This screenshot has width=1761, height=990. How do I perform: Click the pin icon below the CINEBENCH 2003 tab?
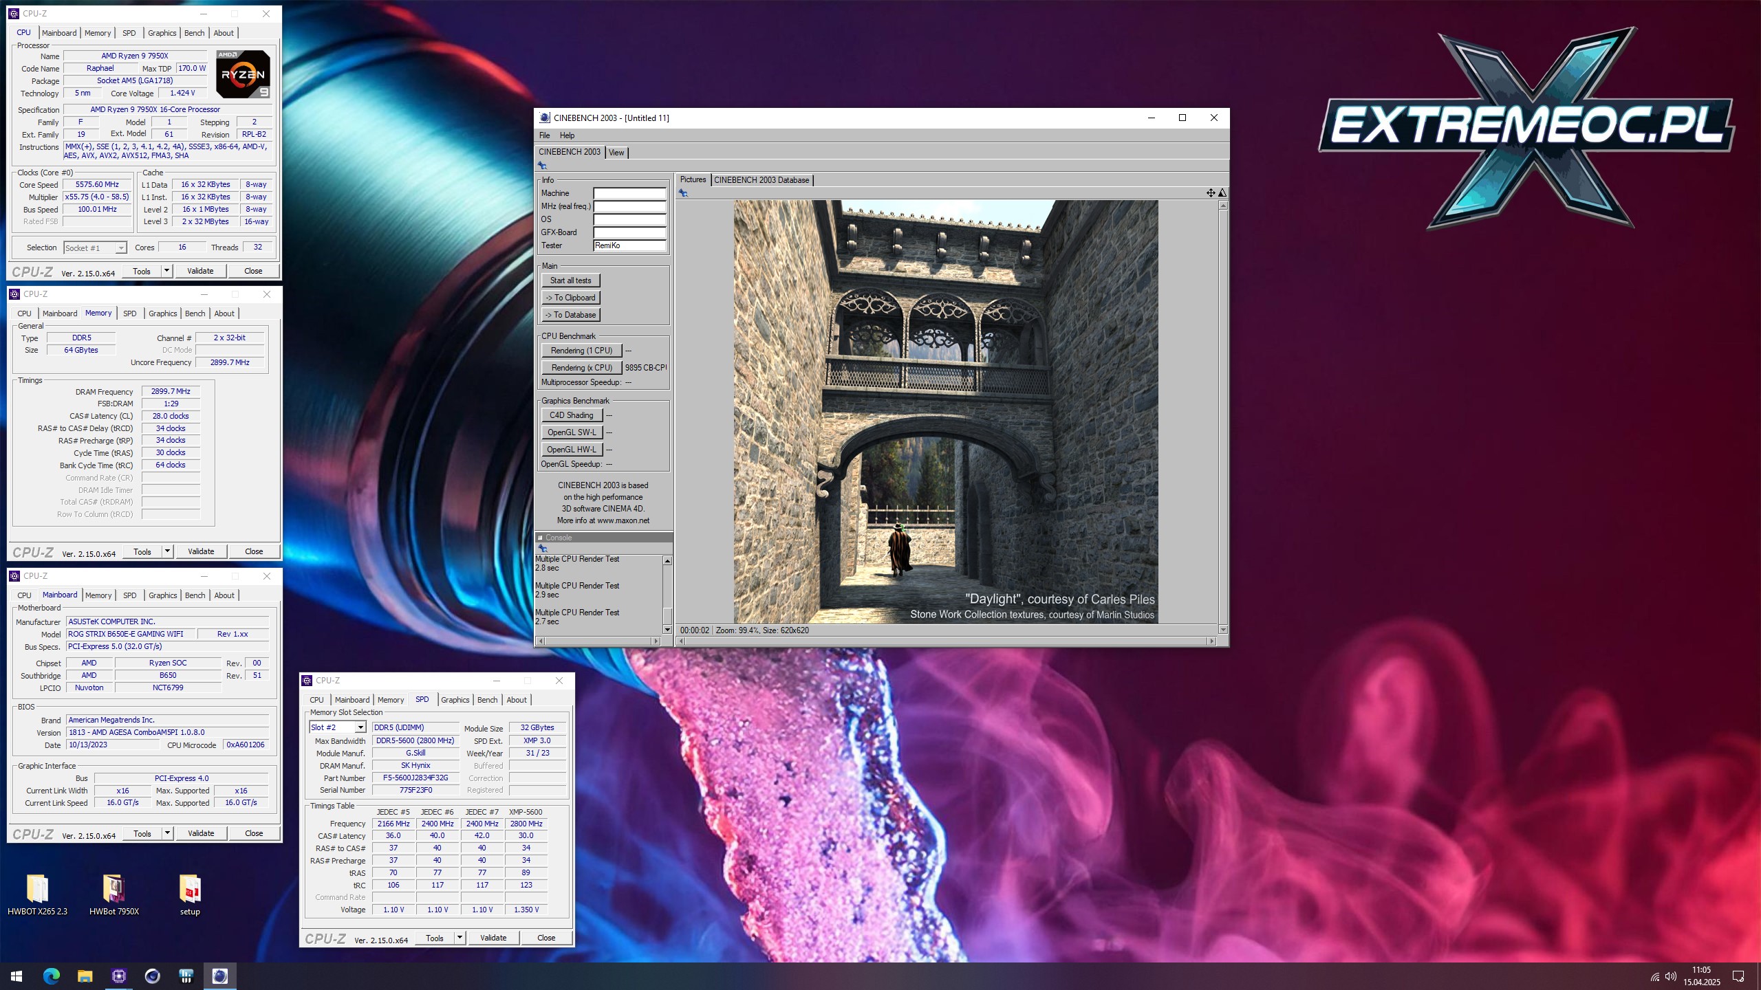542,166
